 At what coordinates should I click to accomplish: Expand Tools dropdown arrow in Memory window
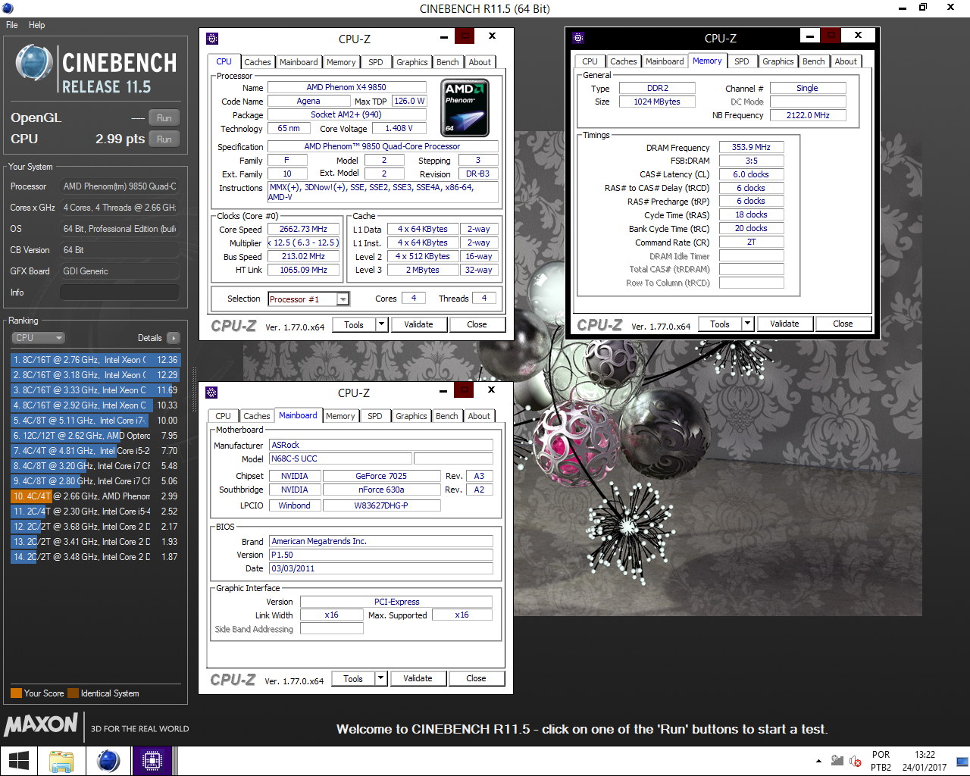point(747,324)
